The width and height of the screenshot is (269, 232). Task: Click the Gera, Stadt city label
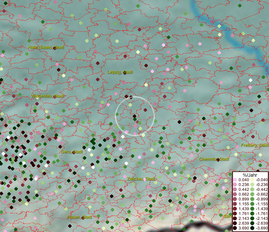72,152
